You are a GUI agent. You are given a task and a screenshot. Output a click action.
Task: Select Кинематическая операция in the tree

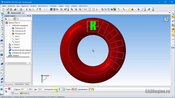coord(21,50)
